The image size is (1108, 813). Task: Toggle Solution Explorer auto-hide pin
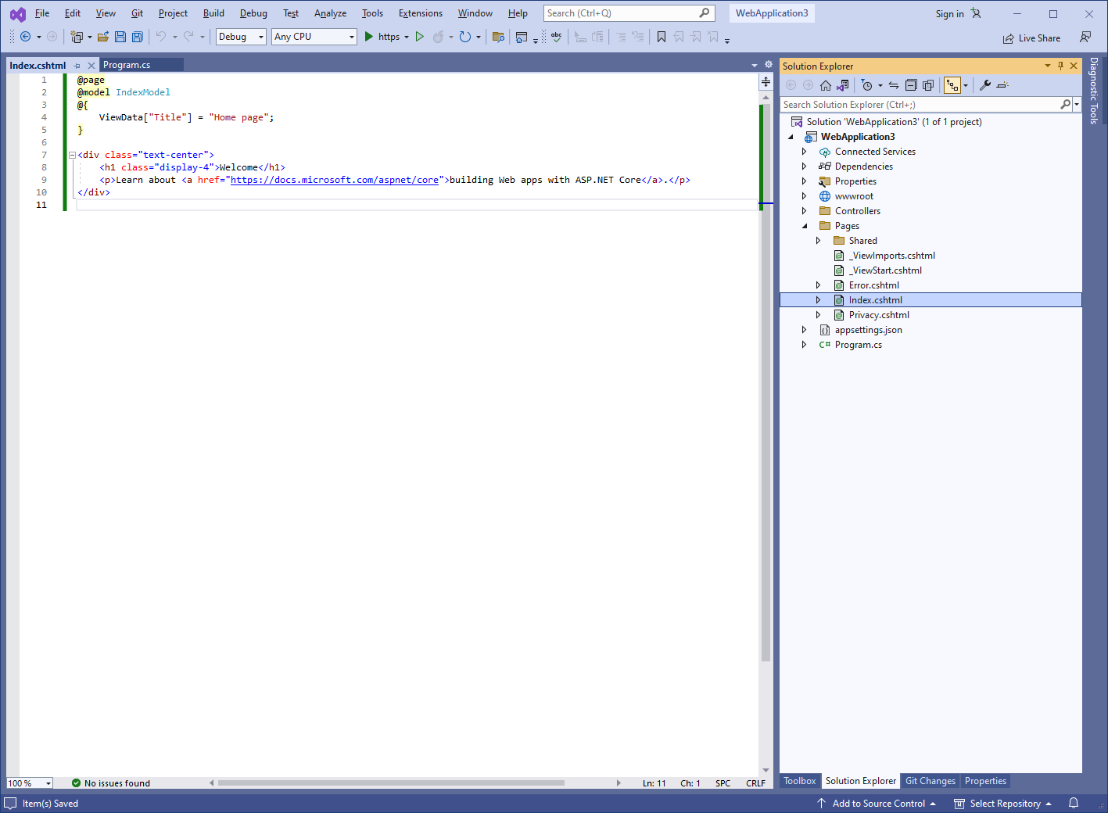pos(1060,66)
